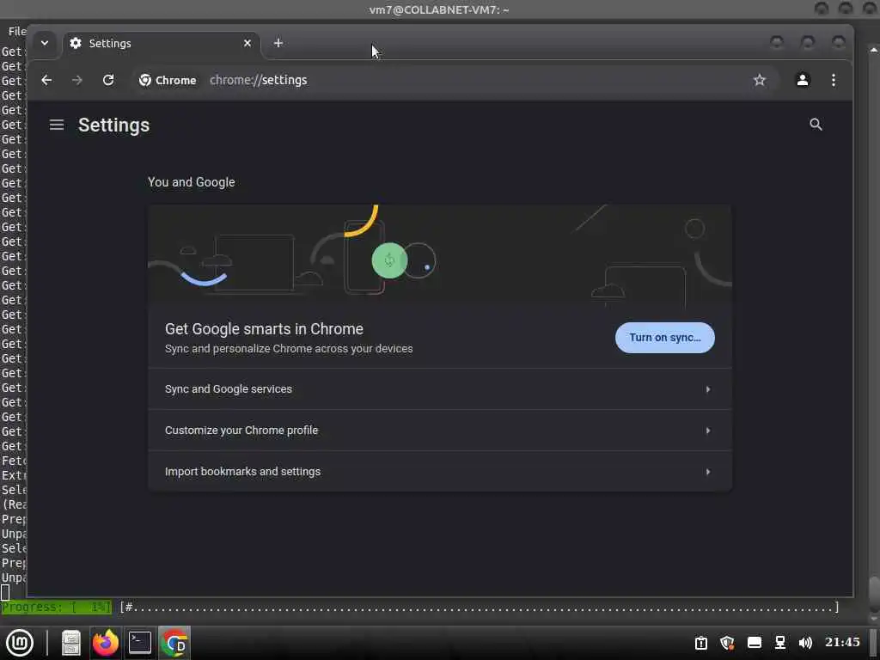
Task: Click the Sync and personalize Chrome subtitle
Action: 289,349
